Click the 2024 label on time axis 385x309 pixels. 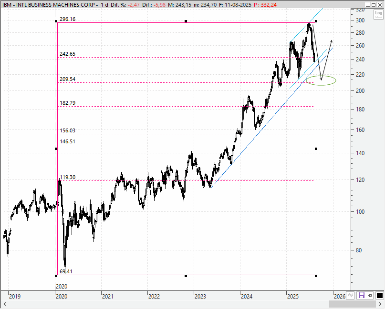[247, 297]
